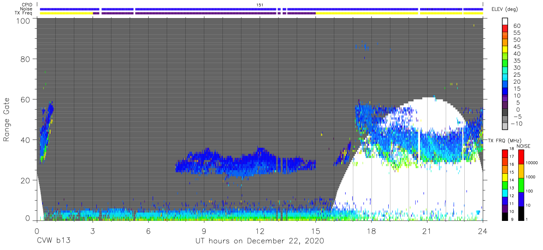
Task: Click the '24' tick on UT hours axis
Action: (483, 230)
